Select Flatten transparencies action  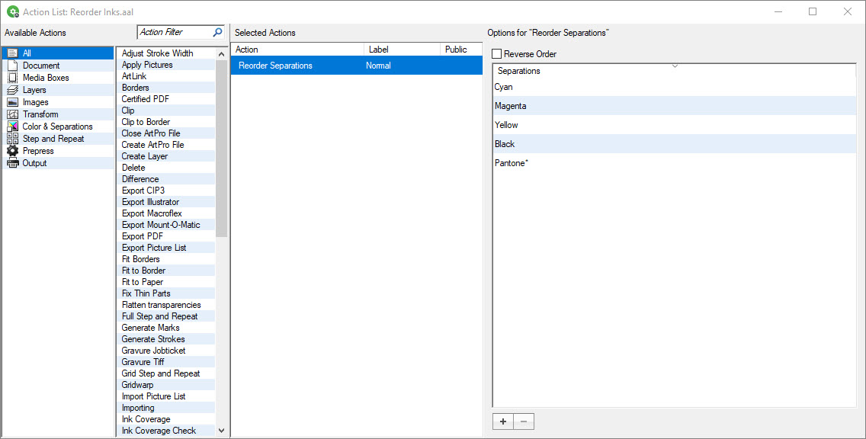pyautogui.click(x=165, y=305)
